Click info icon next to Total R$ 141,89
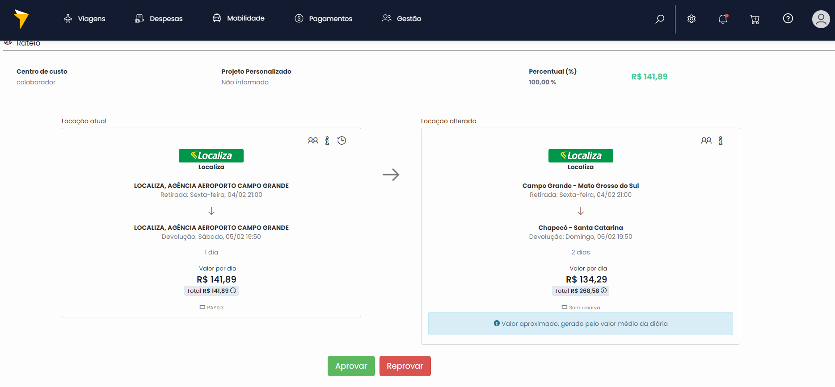The image size is (835, 387). click(x=233, y=291)
